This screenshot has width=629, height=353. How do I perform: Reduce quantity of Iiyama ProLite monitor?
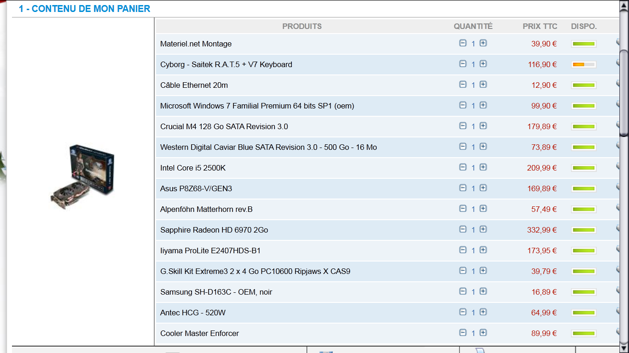pyautogui.click(x=463, y=250)
